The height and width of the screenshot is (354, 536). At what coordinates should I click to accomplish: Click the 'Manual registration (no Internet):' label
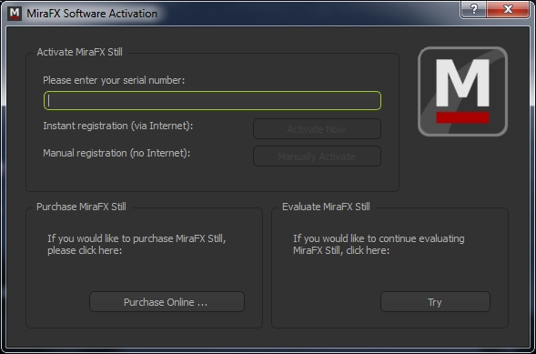tap(116, 153)
